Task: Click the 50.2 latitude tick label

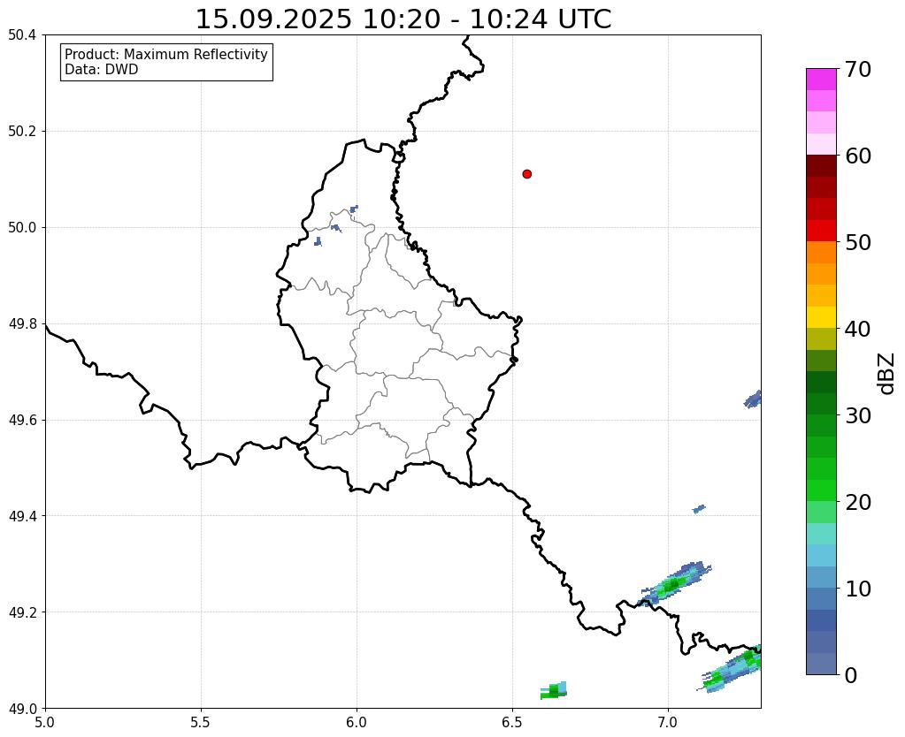Action: click(22, 132)
